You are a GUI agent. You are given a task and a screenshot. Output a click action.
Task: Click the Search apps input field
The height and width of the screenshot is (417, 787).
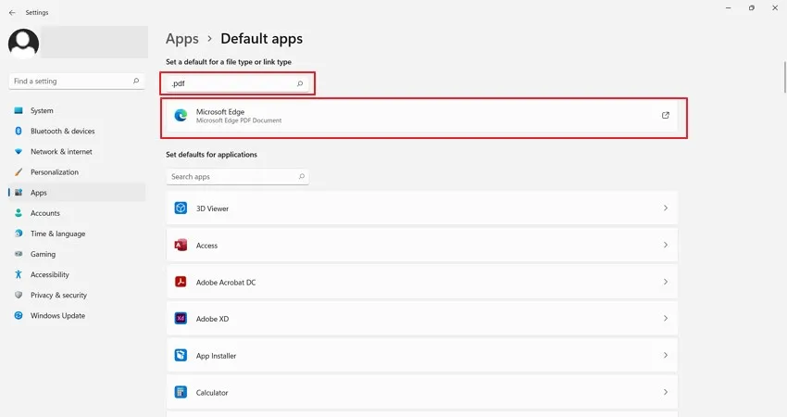coord(231,176)
